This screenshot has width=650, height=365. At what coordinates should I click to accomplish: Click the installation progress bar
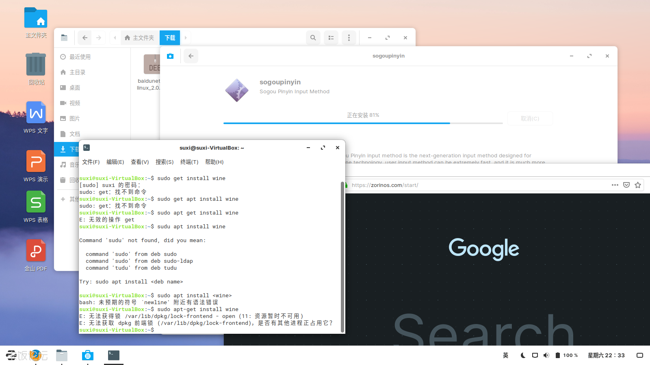pos(363,123)
